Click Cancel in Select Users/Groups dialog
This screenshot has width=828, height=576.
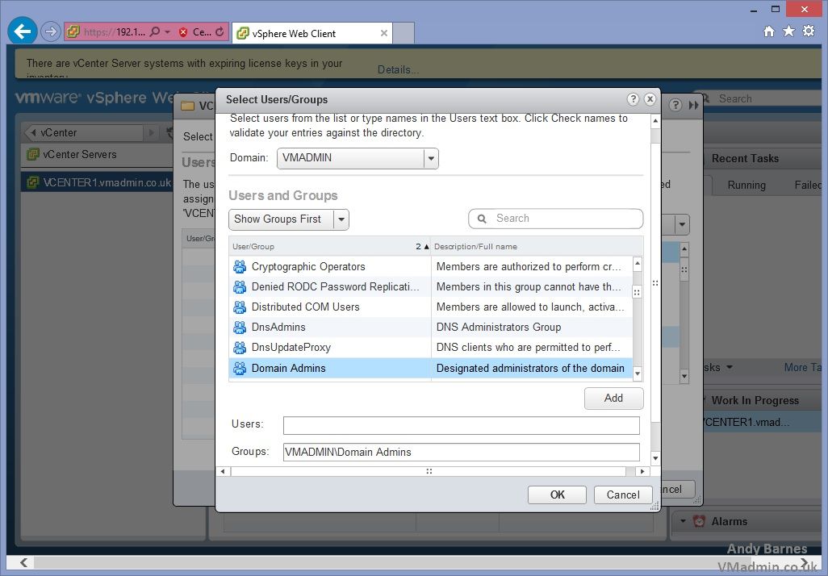tap(622, 495)
